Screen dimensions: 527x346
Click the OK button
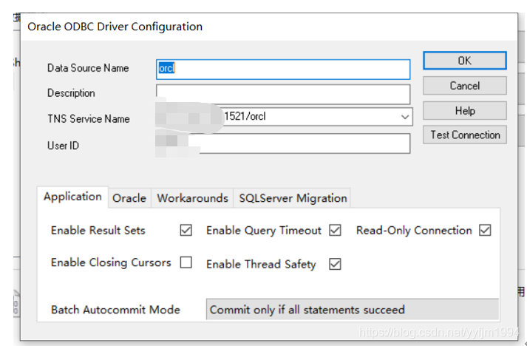click(x=464, y=61)
